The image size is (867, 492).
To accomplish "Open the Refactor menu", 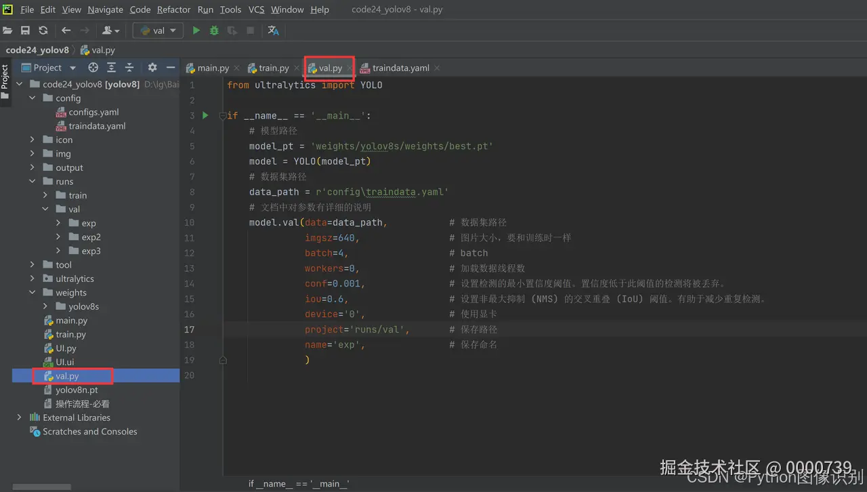I will 174,9.
